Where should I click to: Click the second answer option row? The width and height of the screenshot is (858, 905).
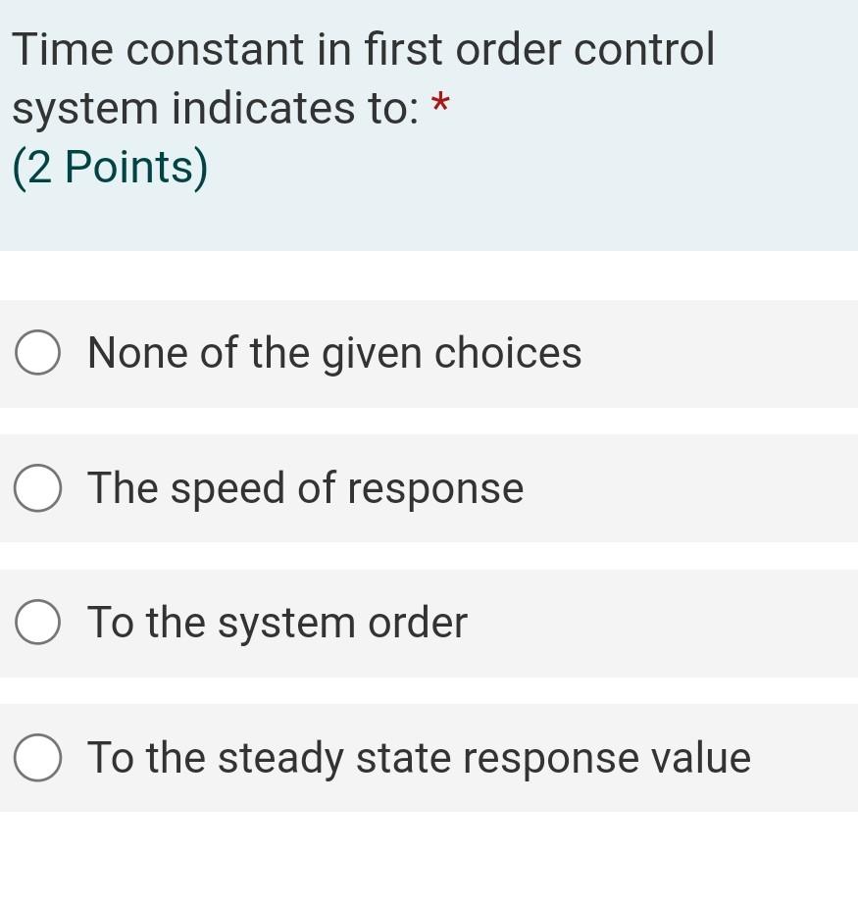coord(429,486)
